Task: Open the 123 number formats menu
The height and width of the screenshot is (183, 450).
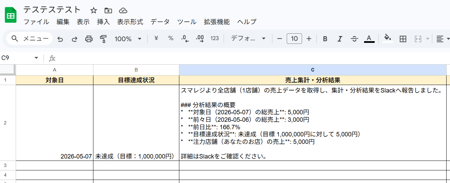Action: click(x=215, y=38)
